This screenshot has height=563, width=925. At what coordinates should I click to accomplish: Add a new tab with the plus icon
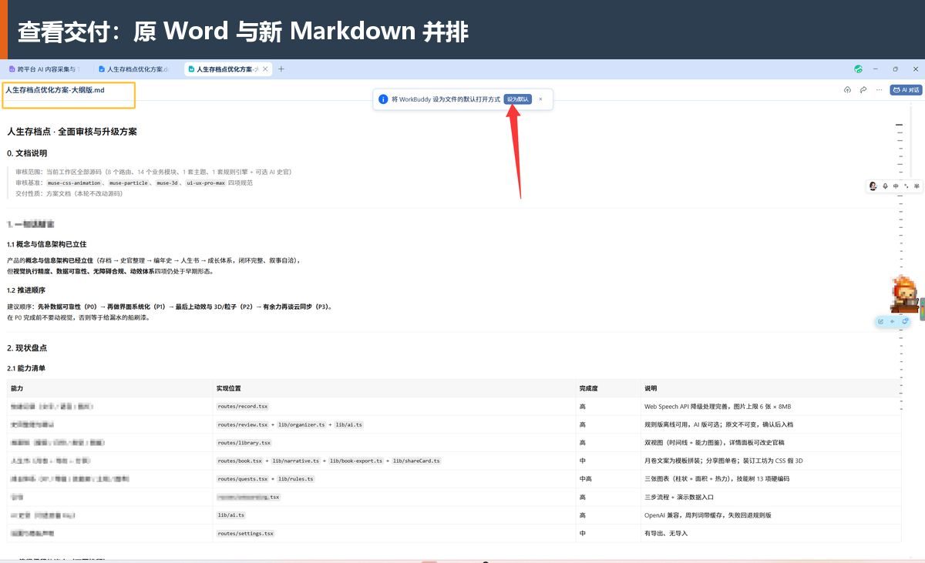coord(281,69)
